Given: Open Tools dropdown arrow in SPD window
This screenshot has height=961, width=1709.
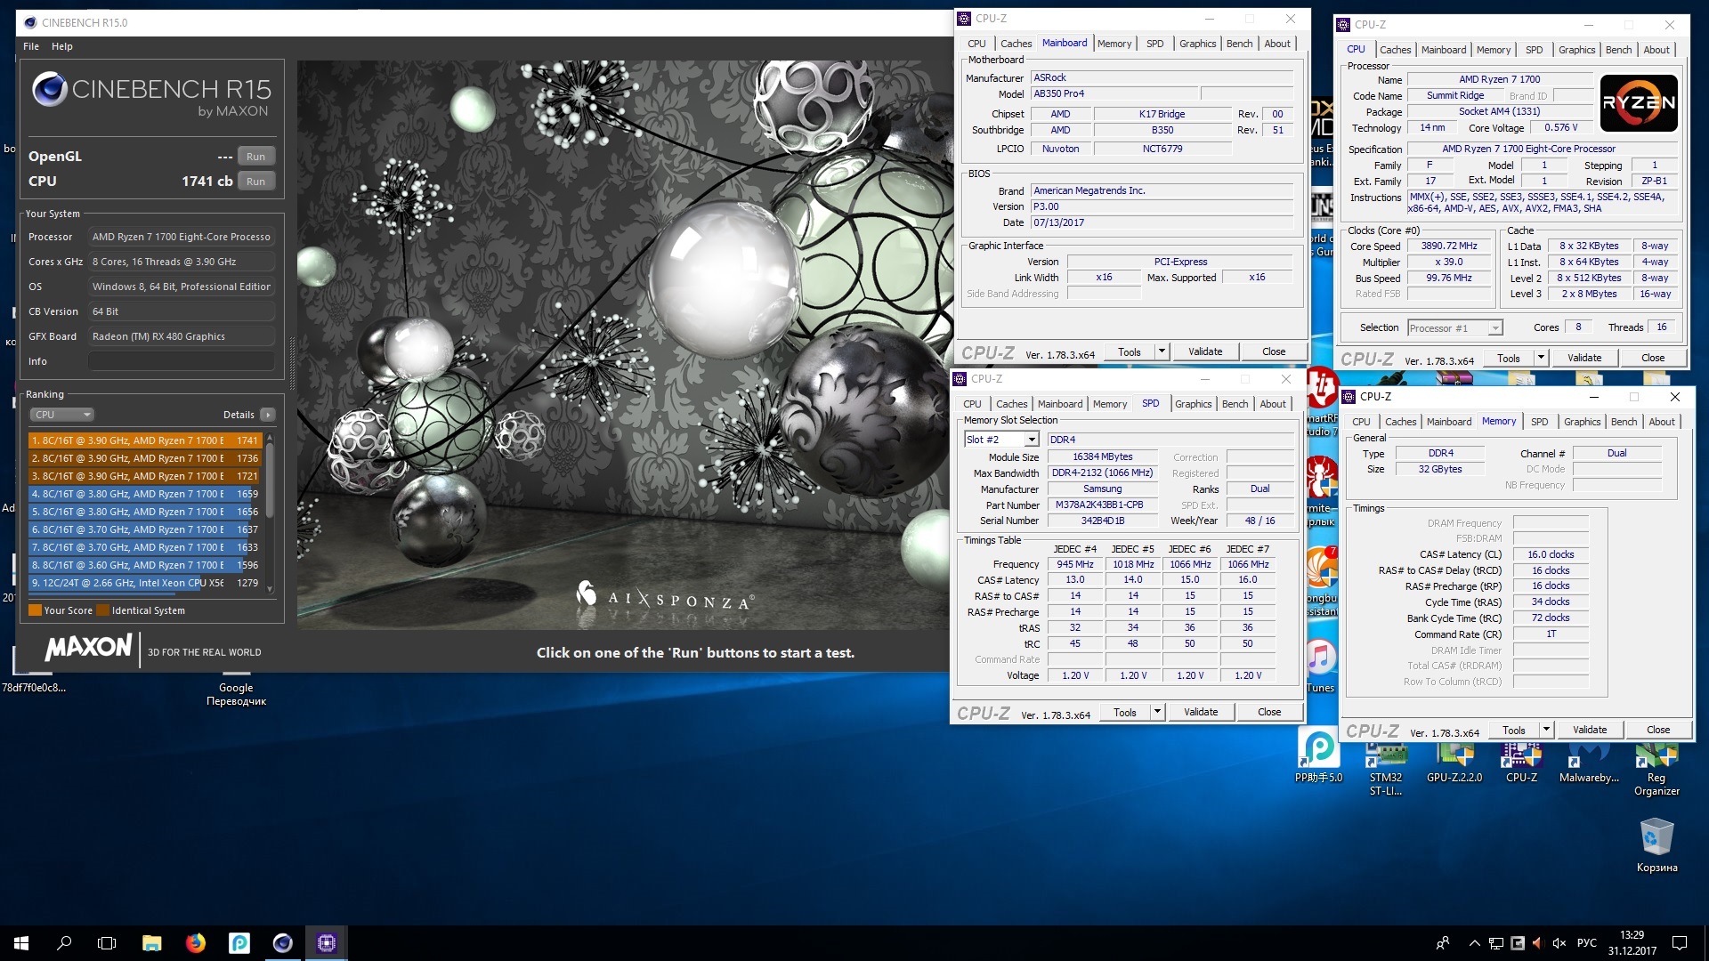Looking at the screenshot, I should point(1157,712).
